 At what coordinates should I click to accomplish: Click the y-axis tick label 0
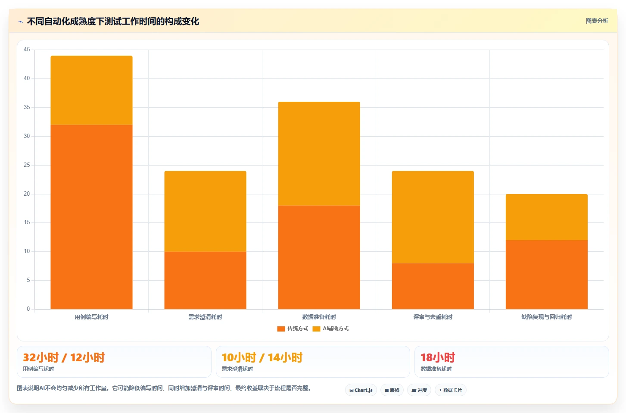[x=28, y=309]
